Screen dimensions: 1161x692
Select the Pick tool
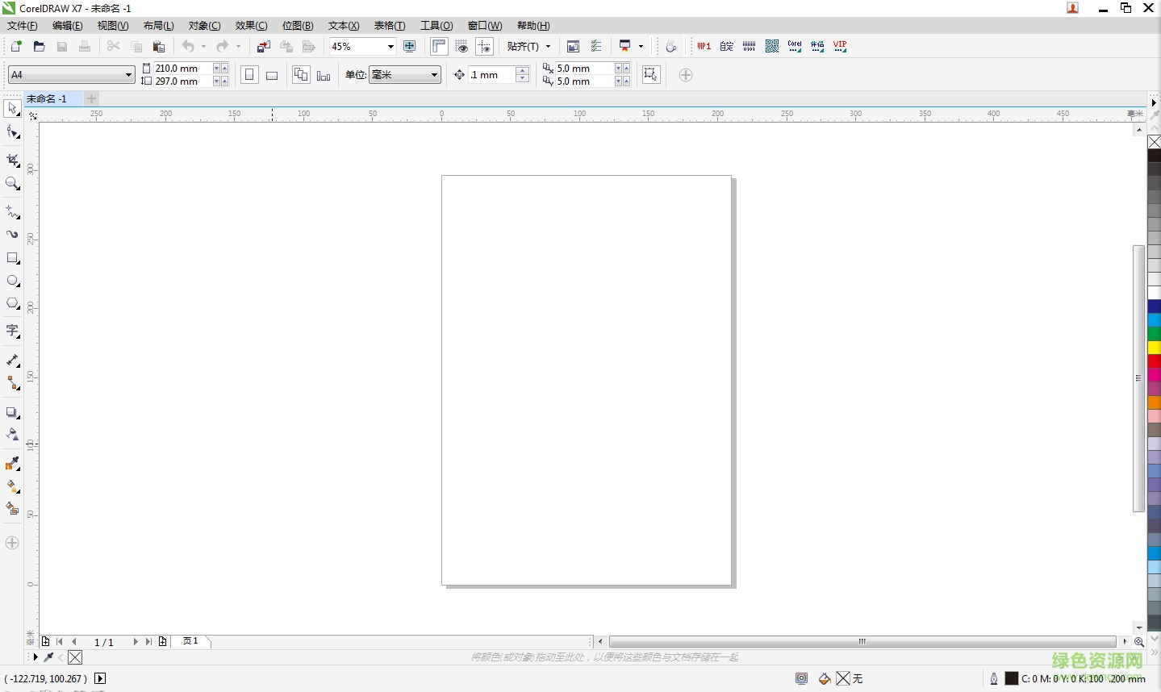[13, 107]
